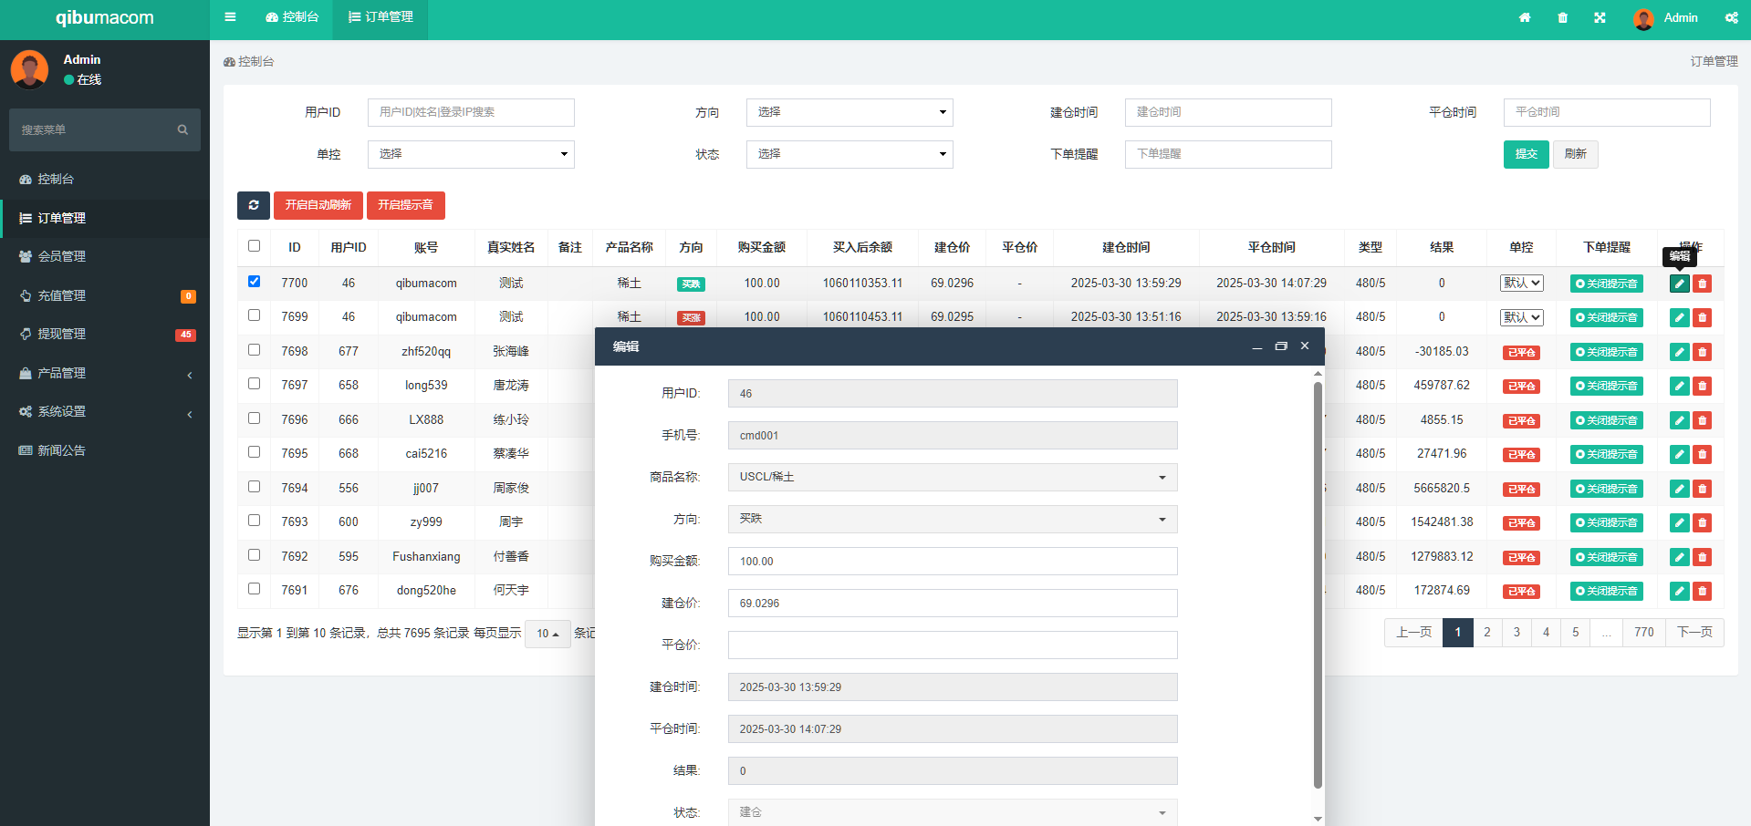1751x826 pixels.
Task: Toggle sidebar with the hamburger menu icon
Action: [230, 16]
